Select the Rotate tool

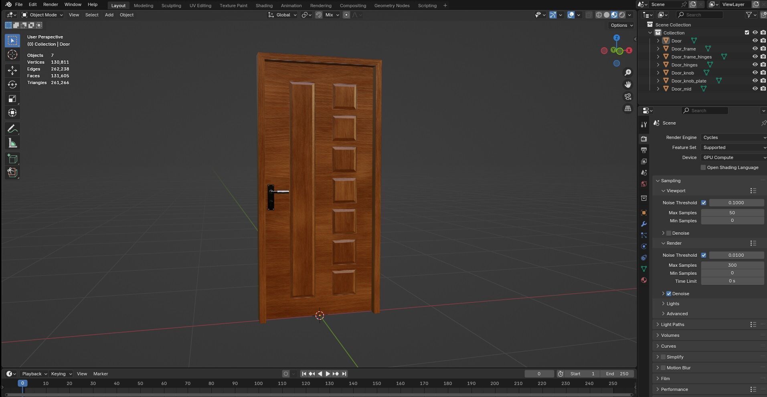(x=12, y=85)
